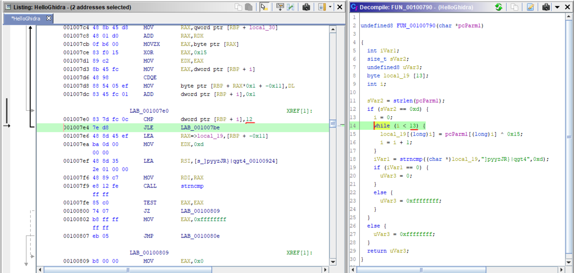The image size is (574, 273).
Task: Toggle the mouse hover selection cursor icon
Action: pos(264,7)
